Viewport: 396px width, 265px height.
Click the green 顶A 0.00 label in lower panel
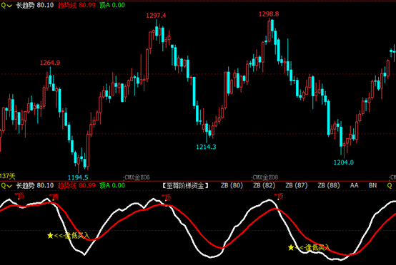point(112,186)
